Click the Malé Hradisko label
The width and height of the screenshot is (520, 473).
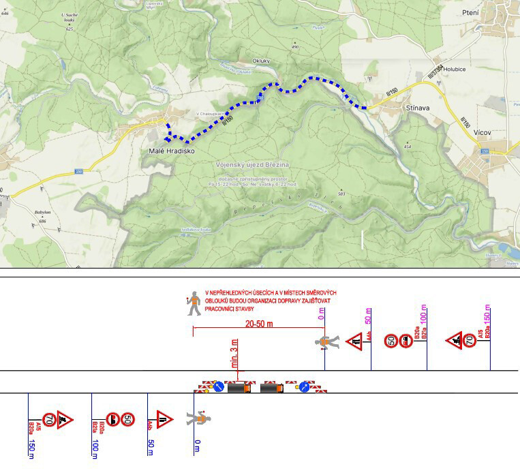tap(172, 151)
